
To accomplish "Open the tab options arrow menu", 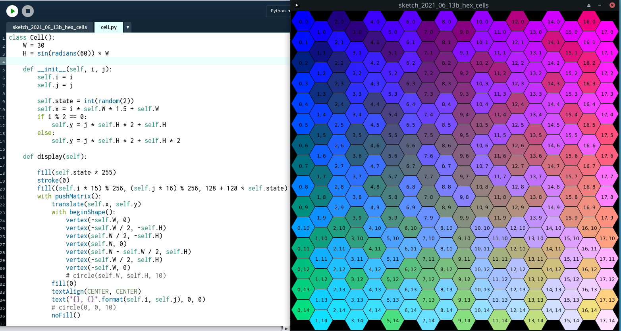I will coord(127,27).
